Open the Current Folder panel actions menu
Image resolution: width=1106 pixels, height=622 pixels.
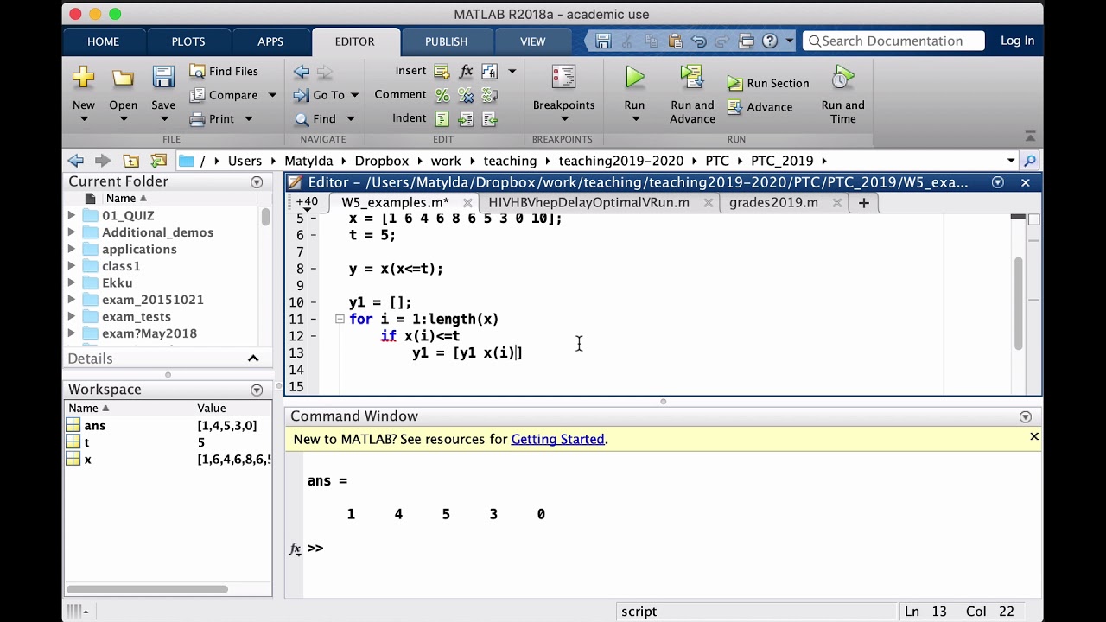click(x=257, y=182)
